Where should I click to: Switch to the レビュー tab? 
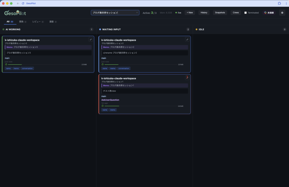click(x=38, y=21)
